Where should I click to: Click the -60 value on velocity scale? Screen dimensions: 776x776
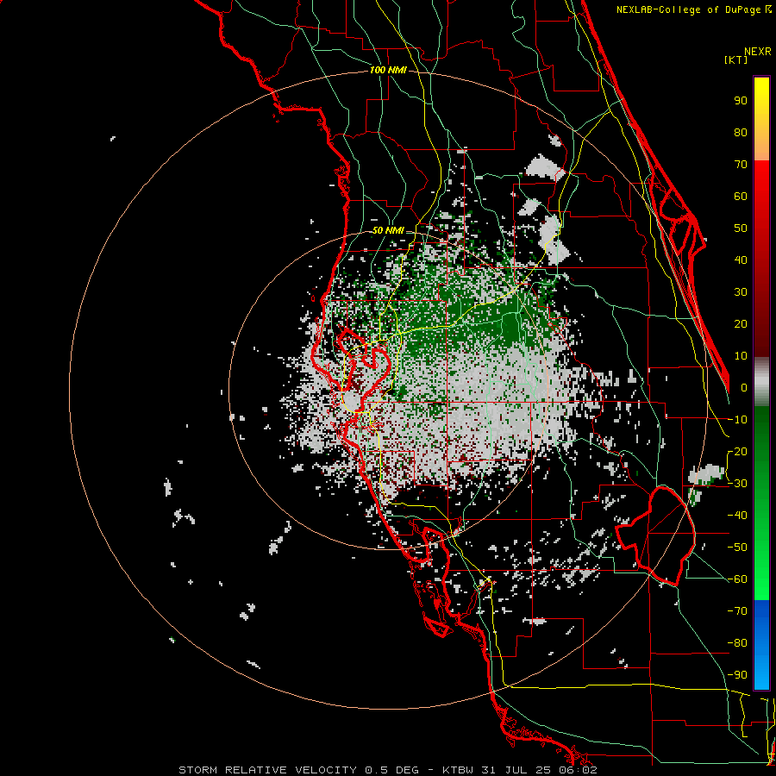click(737, 579)
